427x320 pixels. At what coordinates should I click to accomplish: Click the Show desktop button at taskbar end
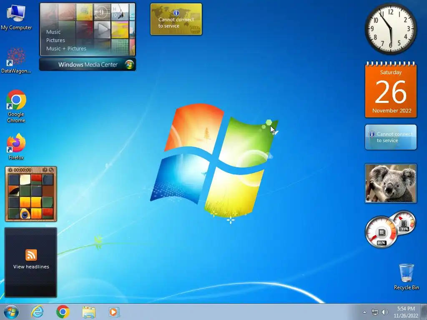pyautogui.click(x=424, y=312)
